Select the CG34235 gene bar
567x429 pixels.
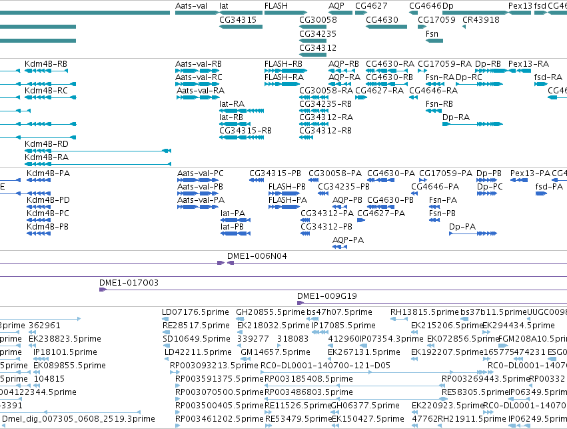(x=313, y=41)
